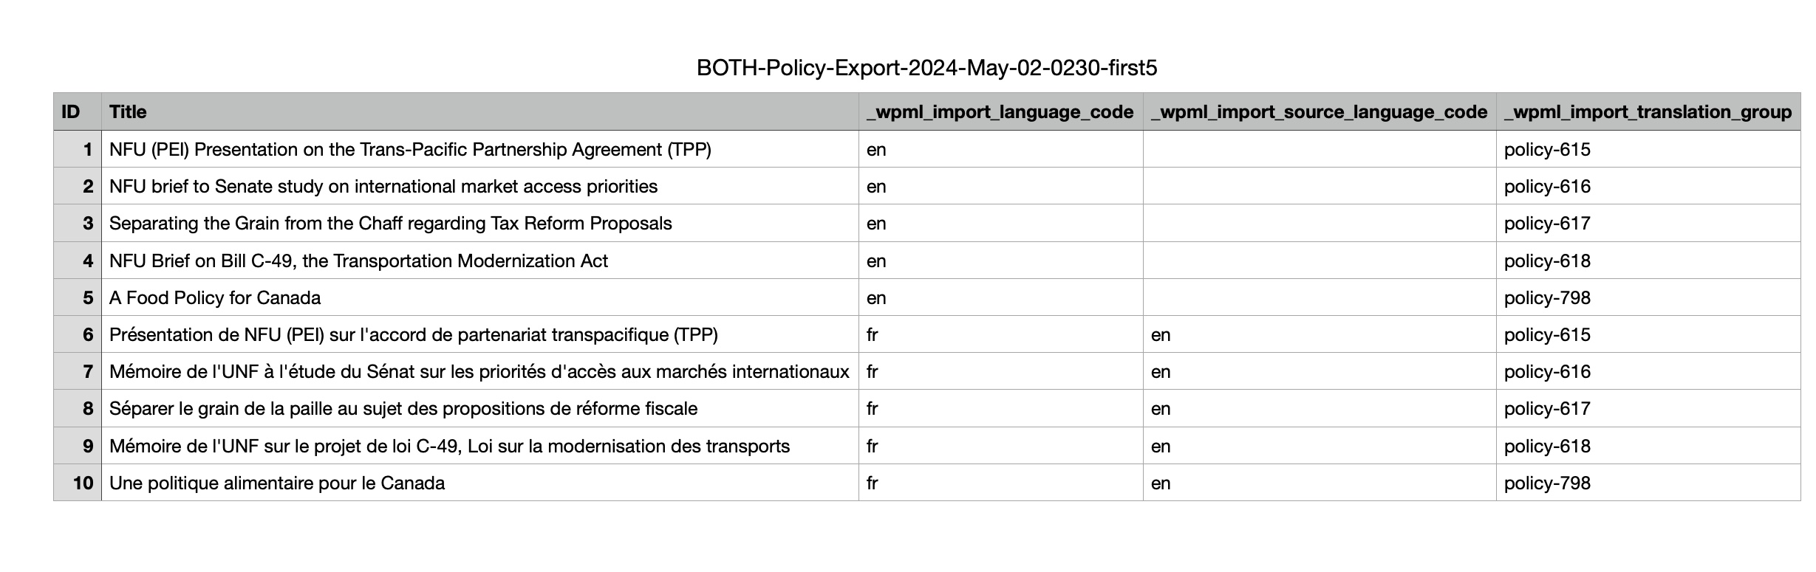This screenshot has height=572, width=1816.
Task: Select row header number 1
Action: [x=78, y=149]
